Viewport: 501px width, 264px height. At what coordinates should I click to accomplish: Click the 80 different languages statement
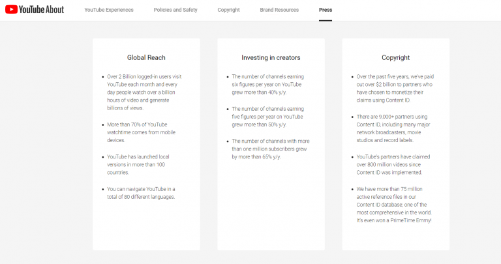[x=142, y=193]
